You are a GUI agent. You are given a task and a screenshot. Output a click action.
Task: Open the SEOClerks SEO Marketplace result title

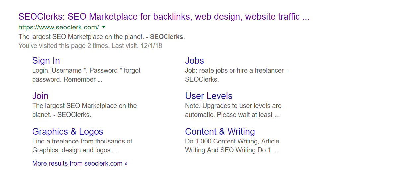click(x=164, y=16)
